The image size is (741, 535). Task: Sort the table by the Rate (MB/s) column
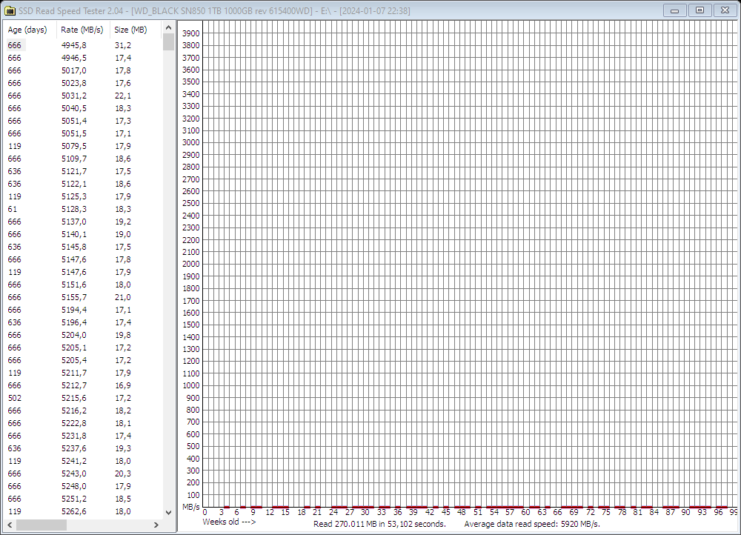(82, 30)
